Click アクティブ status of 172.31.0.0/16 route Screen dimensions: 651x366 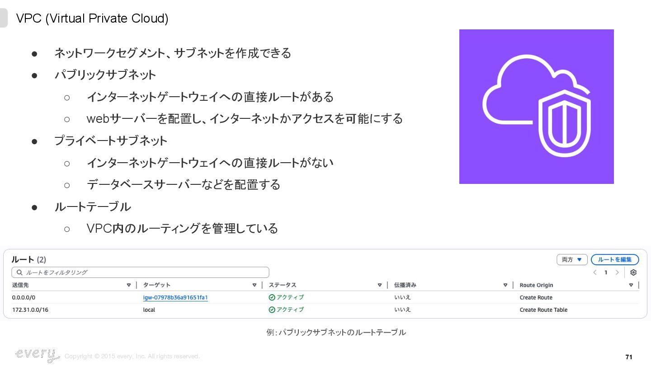click(286, 310)
